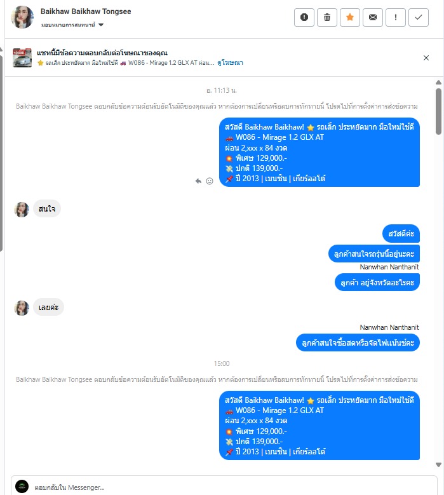Mark conversation done with checkmark button
Screen dimensions: 444x495
pos(419,17)
